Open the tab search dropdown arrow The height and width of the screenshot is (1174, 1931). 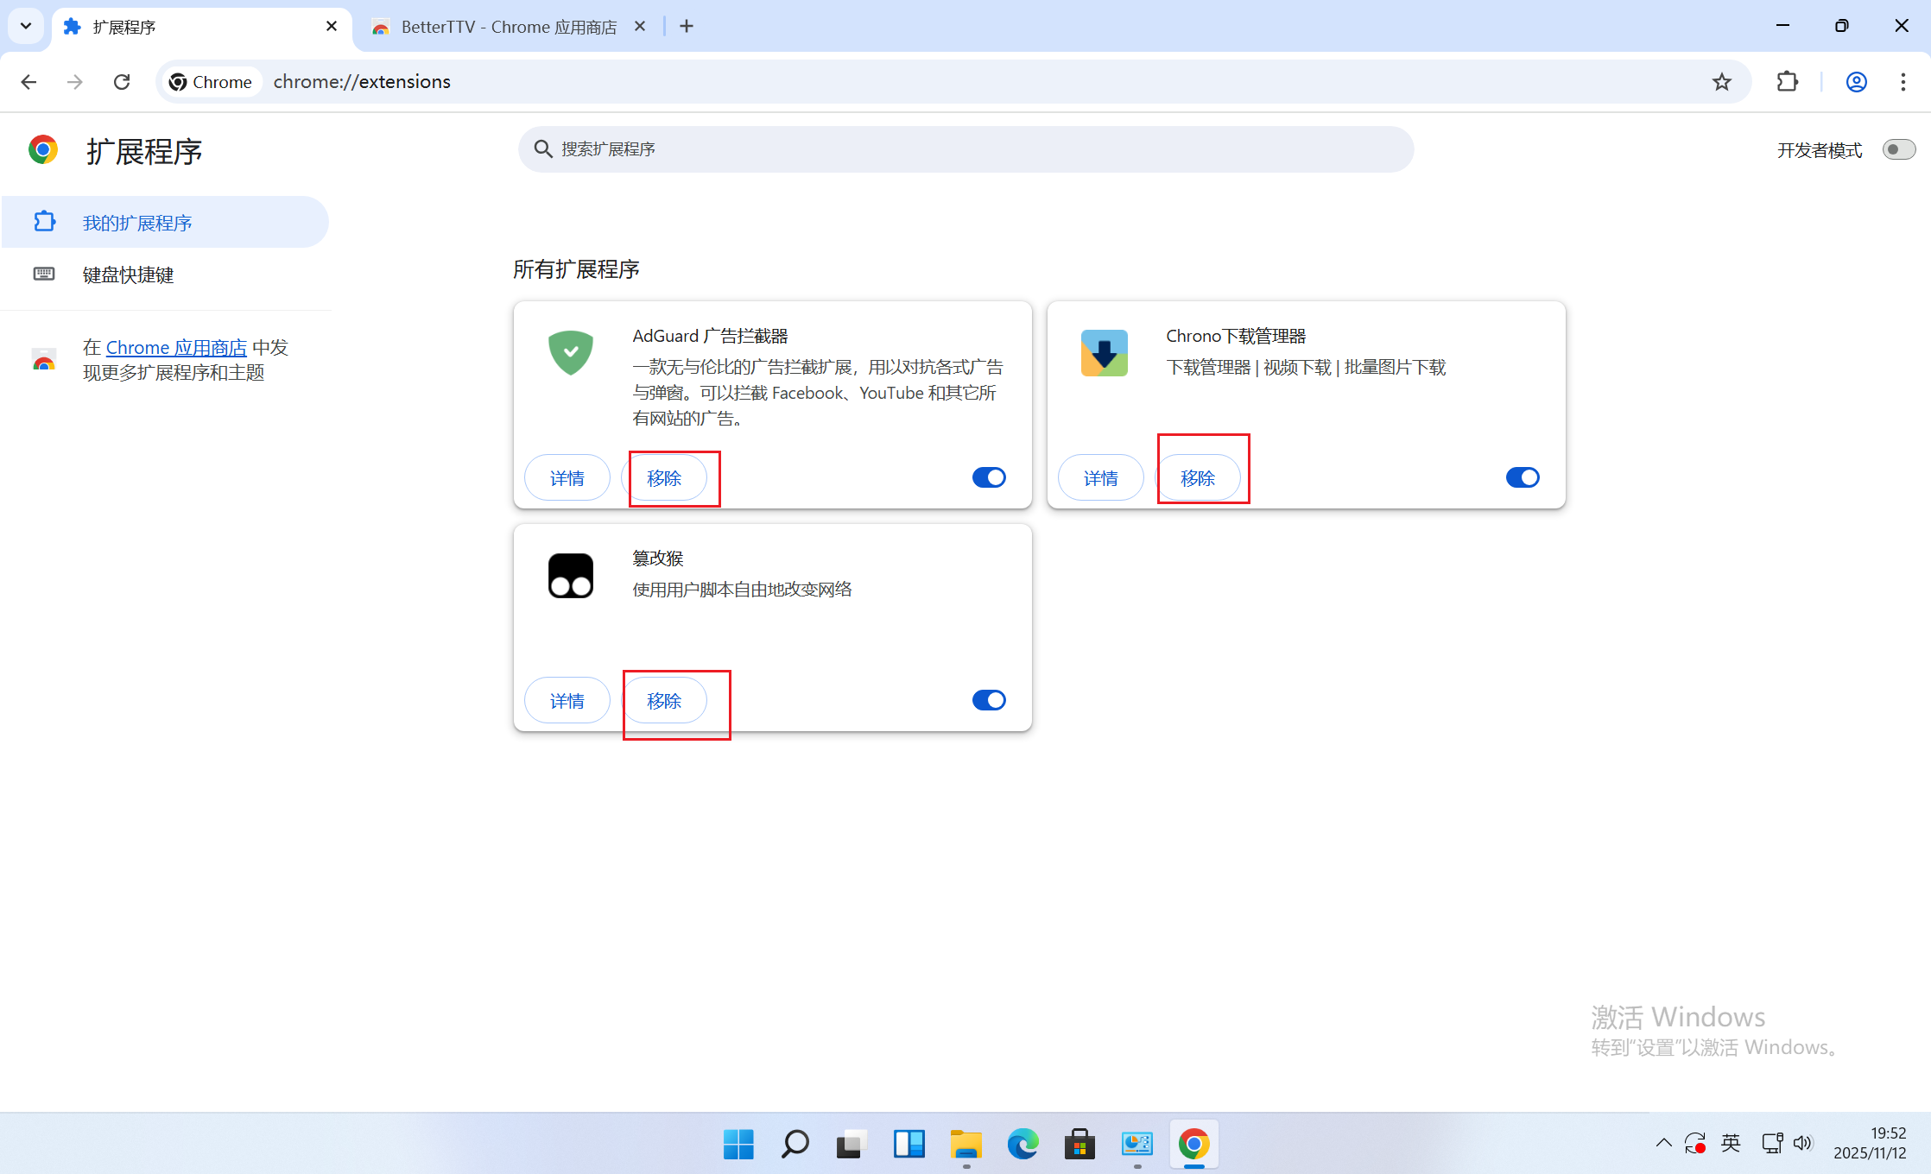tap(26, 26)
